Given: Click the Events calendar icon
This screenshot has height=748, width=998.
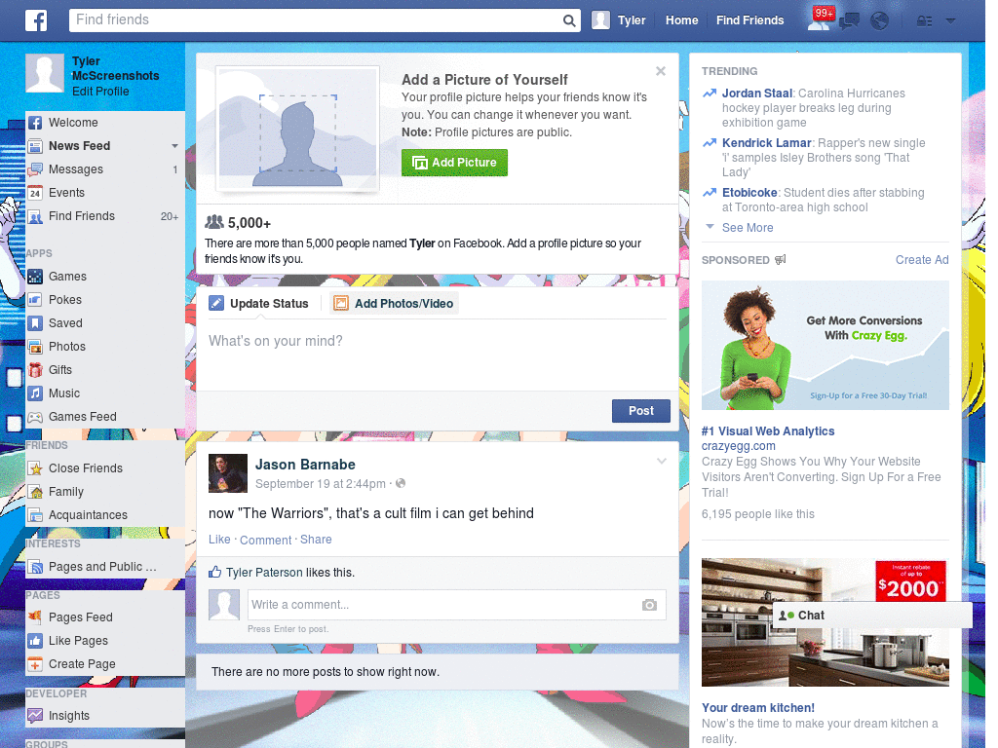Looking at the screenshot, I should pyautogui.click(x=36, y=193).
